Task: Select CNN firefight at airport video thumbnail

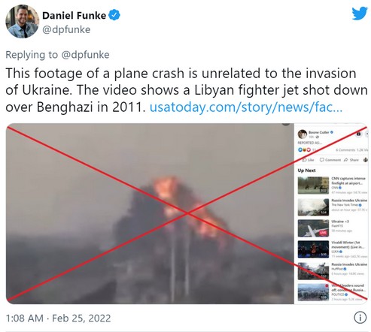Action: click(313, 186)
